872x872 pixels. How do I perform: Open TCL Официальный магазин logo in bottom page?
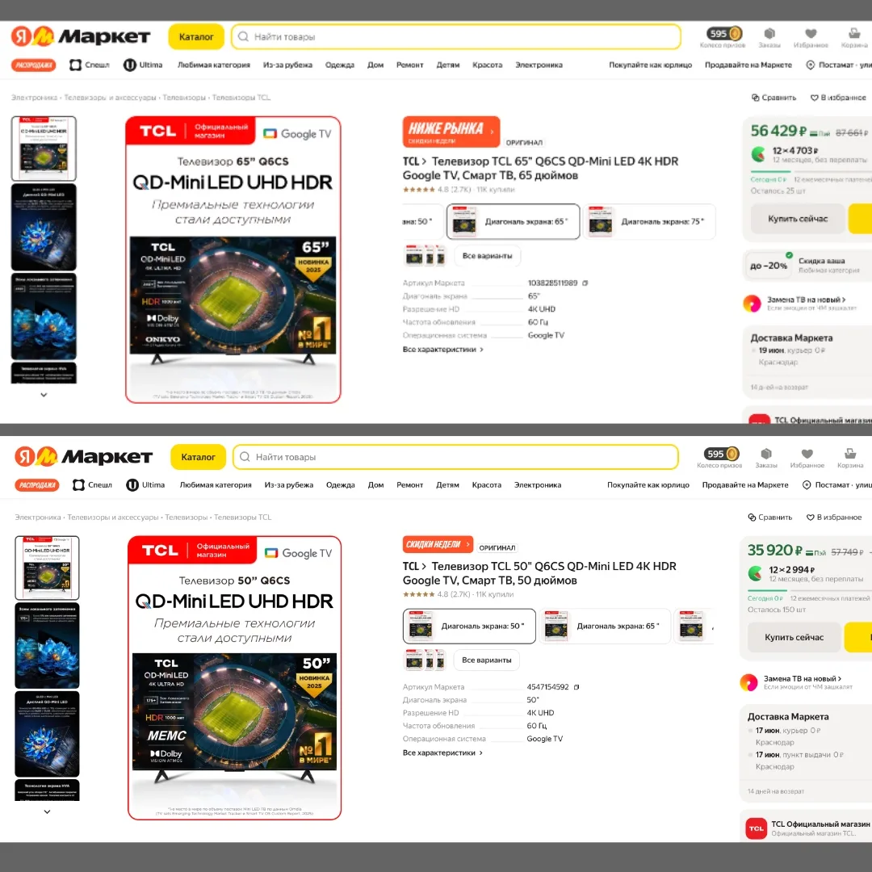[756, 828]
